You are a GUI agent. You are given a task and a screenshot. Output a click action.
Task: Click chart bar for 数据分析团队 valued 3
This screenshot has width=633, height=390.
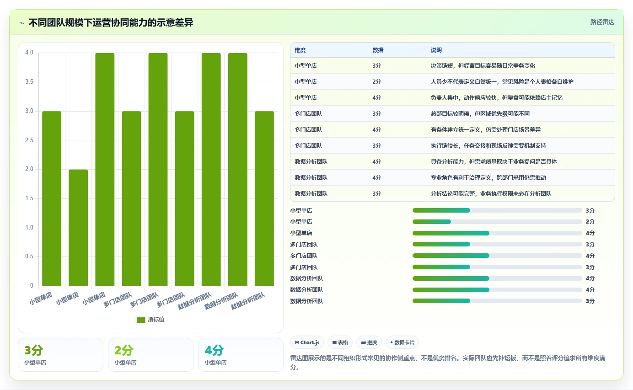[264, 198]
